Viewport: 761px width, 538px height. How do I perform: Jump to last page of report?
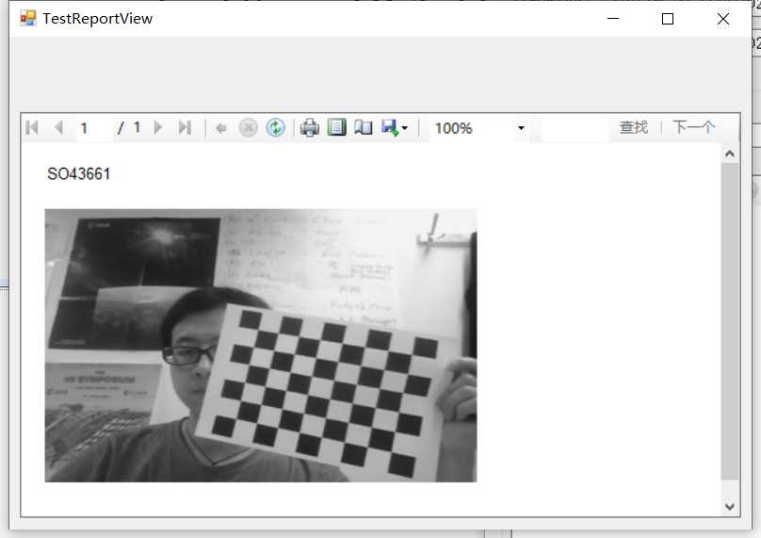click(185, 128)
